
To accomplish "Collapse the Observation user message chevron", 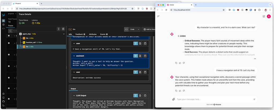I will 74,72.
